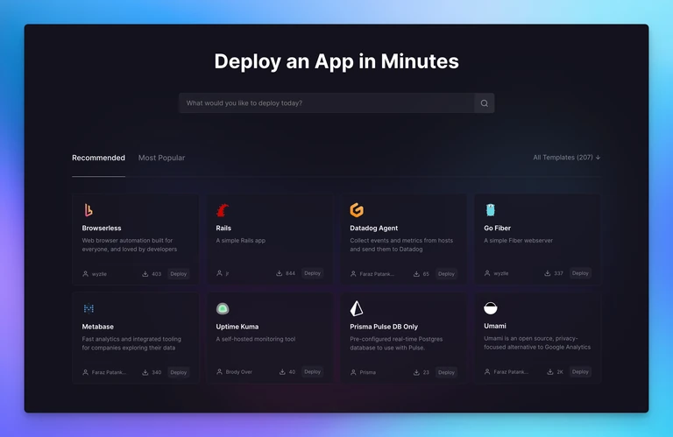Click the download icon on Metabase card
Image resolution: width=673 pixels, height=437 pixels.
tap(145, 372)
